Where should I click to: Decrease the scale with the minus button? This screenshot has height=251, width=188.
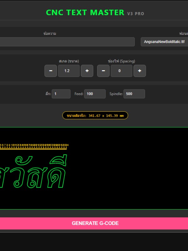pyautogui.click(x=50, y=71)
